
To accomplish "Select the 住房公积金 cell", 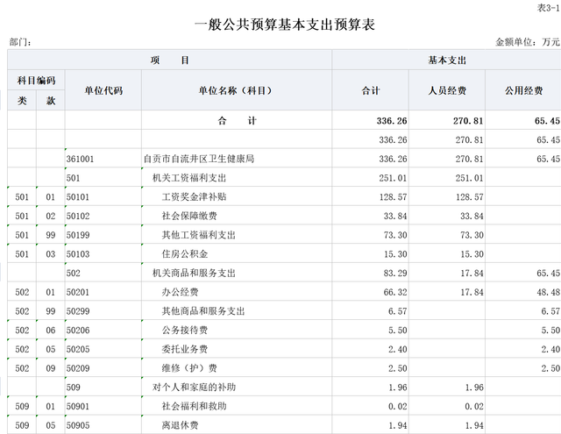I will 185,254.
